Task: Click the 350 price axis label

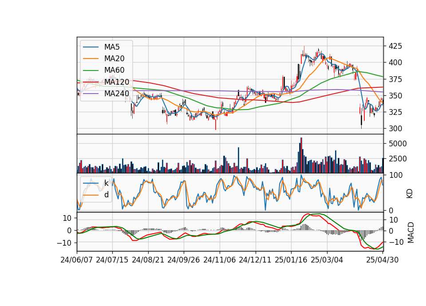Action: 395,96
